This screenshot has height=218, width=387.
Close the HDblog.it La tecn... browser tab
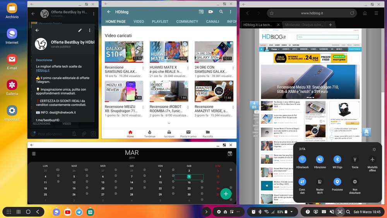278,25
